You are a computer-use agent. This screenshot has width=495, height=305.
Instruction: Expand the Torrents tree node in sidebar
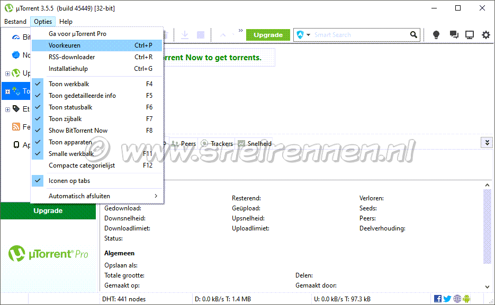click(x=7, y=91)
